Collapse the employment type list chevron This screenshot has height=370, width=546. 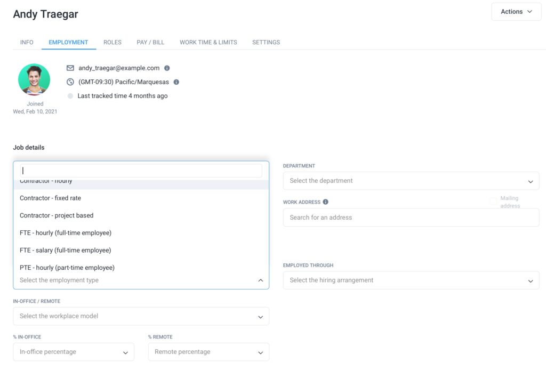[x=260, y=280]
